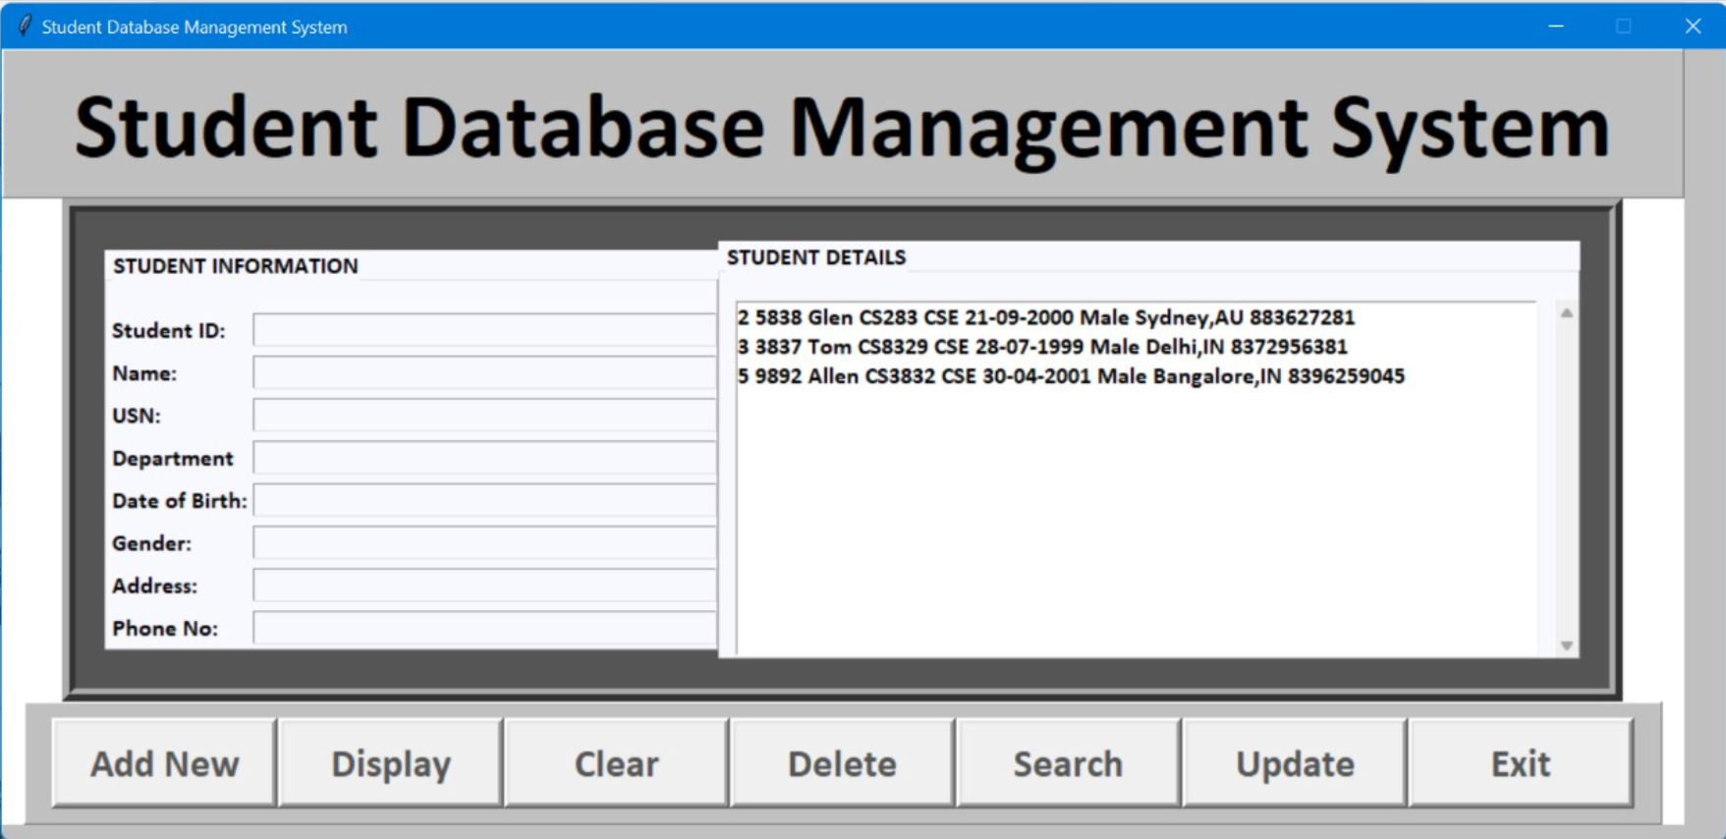Focus the USN input field
The image size is (1726, 839).
click(485, 416)
